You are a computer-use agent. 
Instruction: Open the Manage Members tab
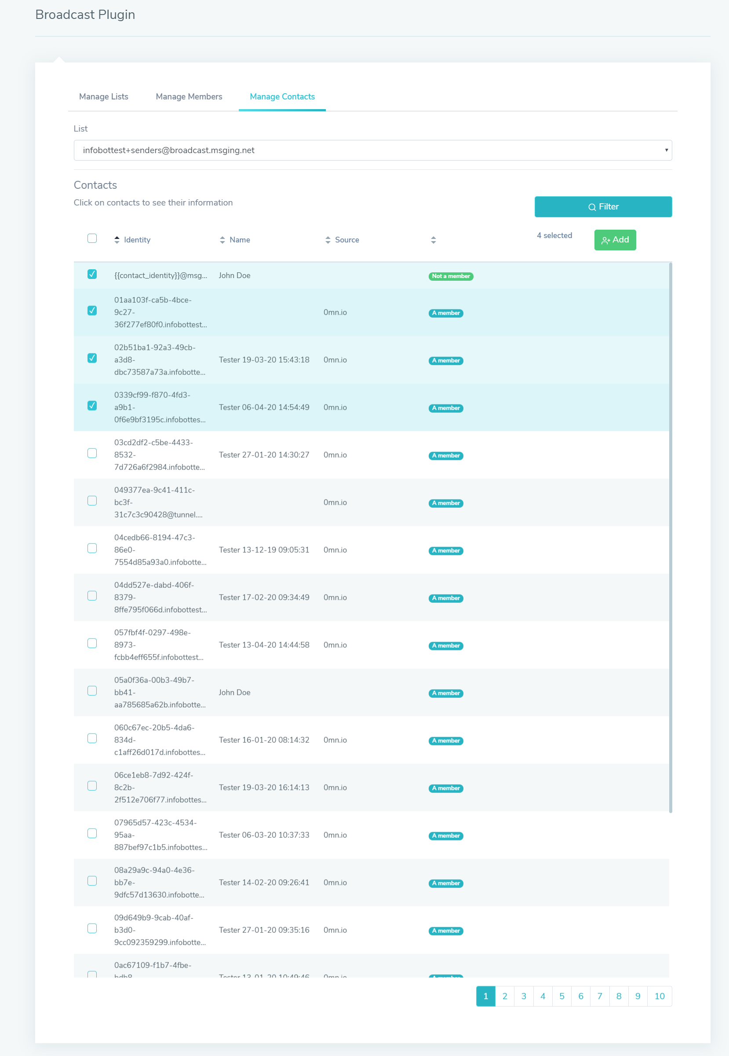tap(189, 97)
